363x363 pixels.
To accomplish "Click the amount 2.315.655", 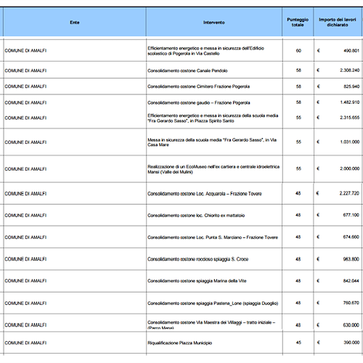I will [350, 118].
